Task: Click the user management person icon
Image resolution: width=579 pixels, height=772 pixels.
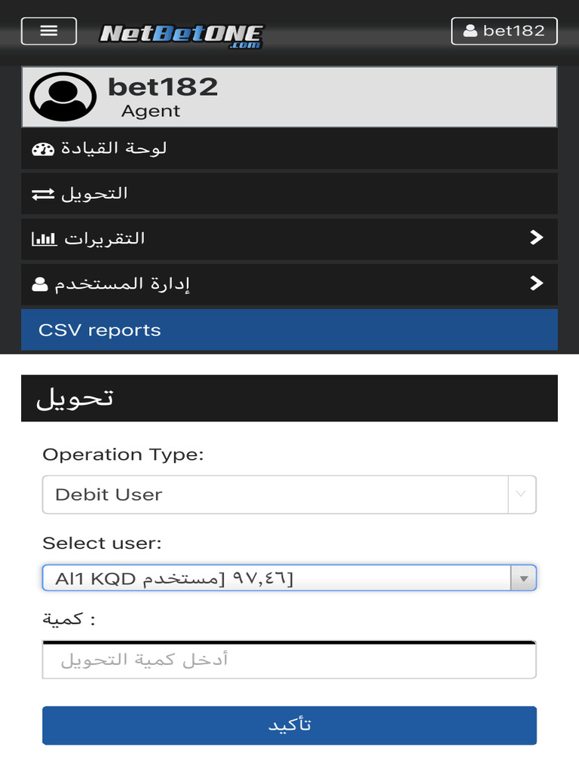Action: [x=39, y=284]
